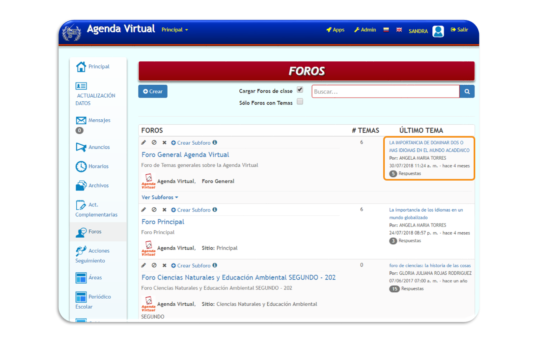Image resolution: width=542 pixels, height=347 pixels.
Task: Click Crear Subforo for Foro Ciencias Naturales
Action: pyautogui.click(x=191, y=265)
